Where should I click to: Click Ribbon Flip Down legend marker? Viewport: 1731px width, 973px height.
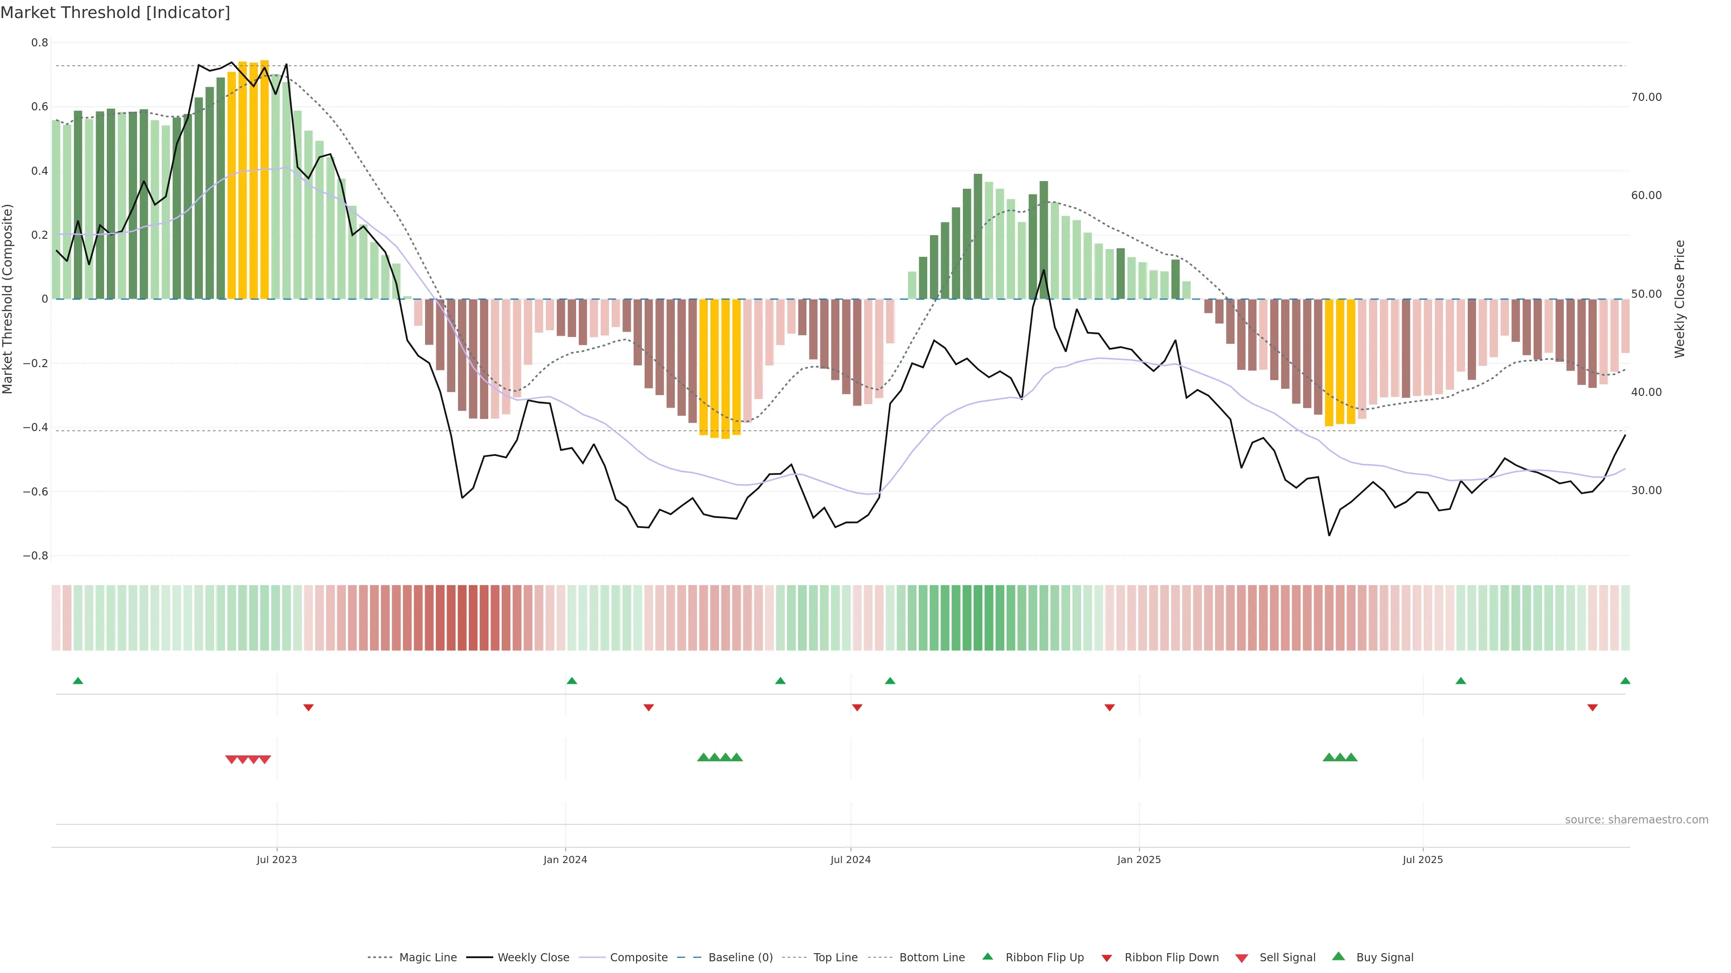coord(1106,958)
